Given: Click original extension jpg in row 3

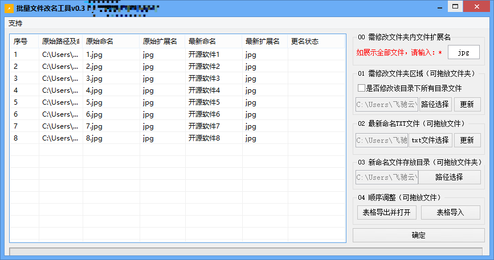Looking at the screenshot, I should coord(162,79).
